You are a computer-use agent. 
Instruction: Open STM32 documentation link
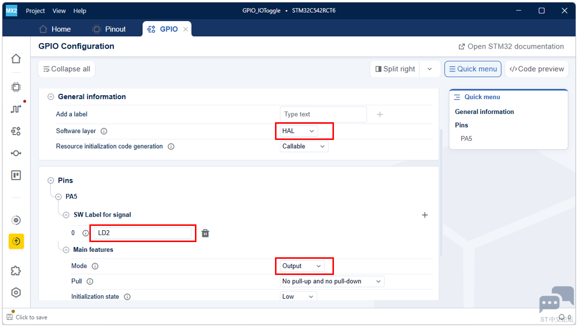click(x=511, y=47)
